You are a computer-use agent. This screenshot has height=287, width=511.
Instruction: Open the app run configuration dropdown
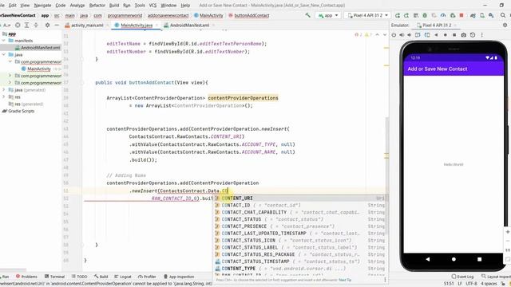tap(328, 15)
